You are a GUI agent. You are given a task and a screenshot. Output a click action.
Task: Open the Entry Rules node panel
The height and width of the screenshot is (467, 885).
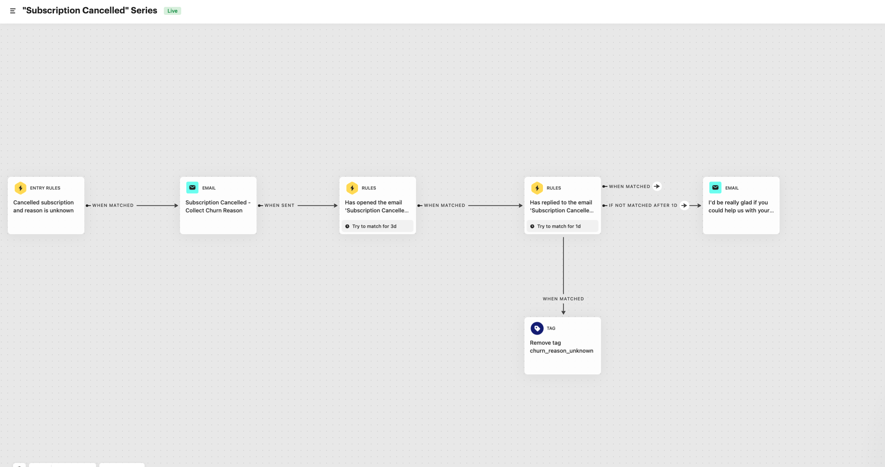[x=46, y=205]
